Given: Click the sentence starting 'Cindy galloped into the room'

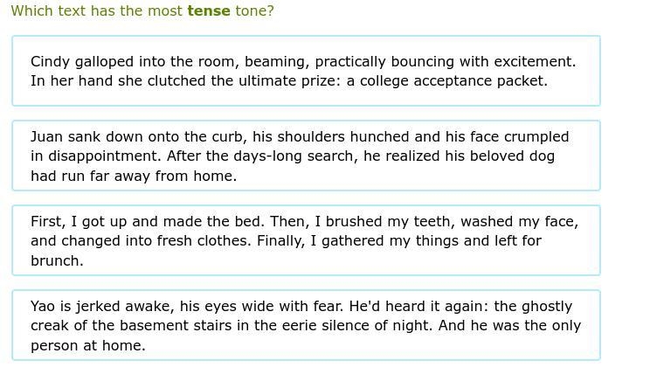Looking at the screenshot, I should [x=303, y=62].
